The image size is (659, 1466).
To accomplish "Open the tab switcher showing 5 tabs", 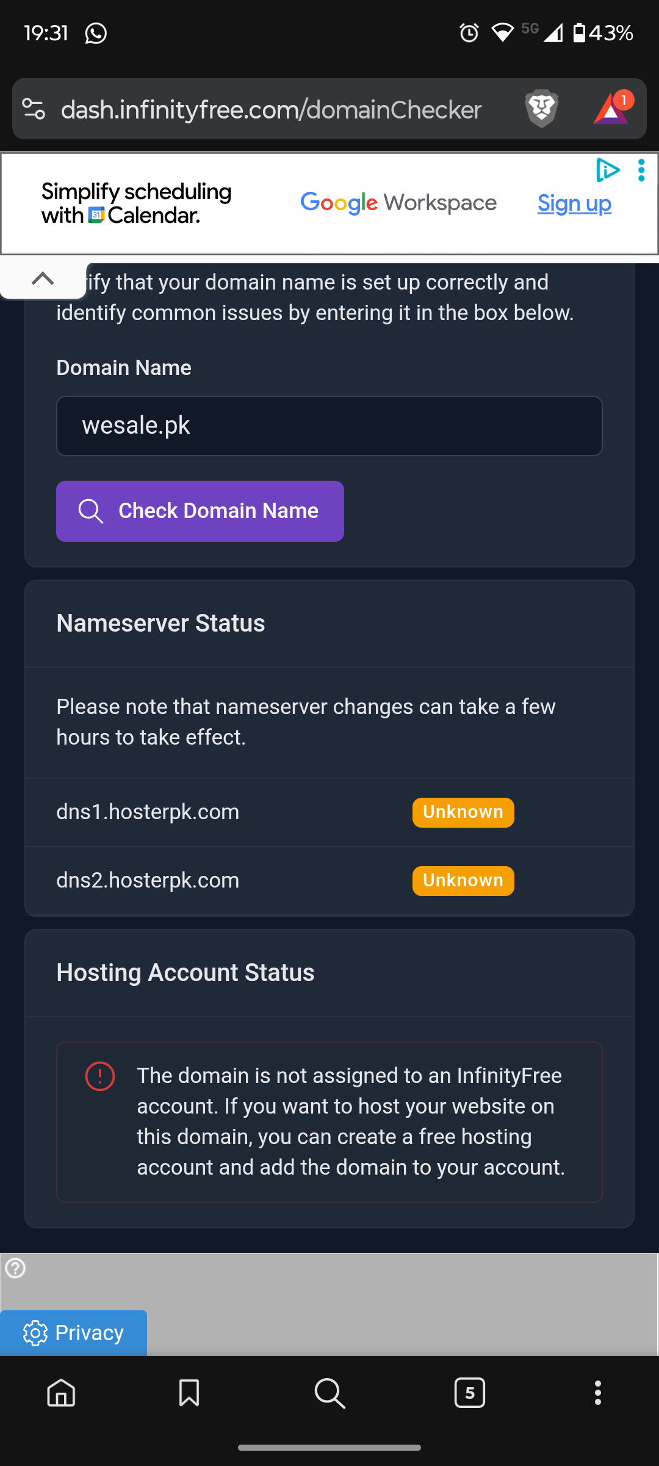I will pos(469,1393).
